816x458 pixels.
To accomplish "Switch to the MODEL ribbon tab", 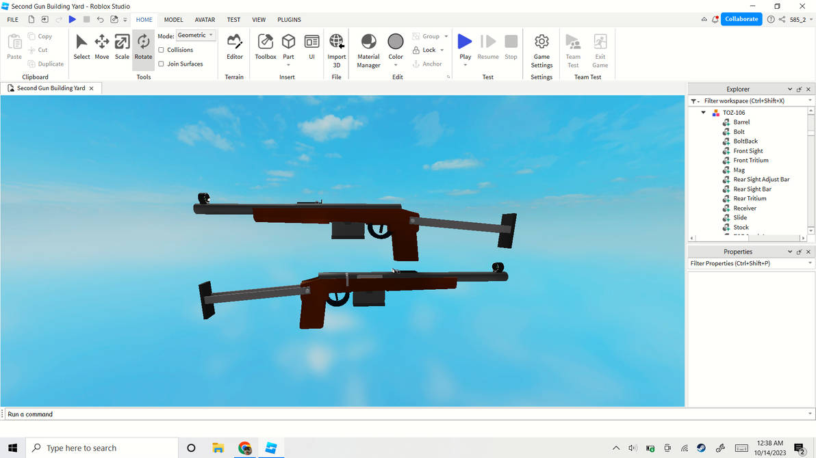I will coord(173,20).
